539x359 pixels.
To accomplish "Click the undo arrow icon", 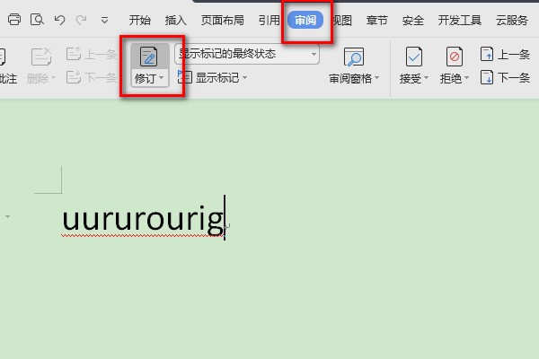I will 59,20.
